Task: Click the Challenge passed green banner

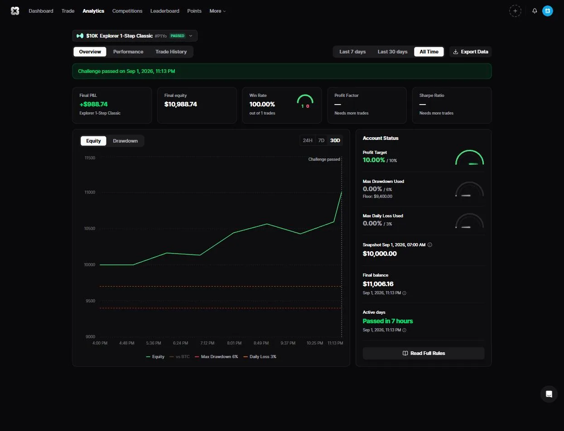Action: (x=282, y=71)
